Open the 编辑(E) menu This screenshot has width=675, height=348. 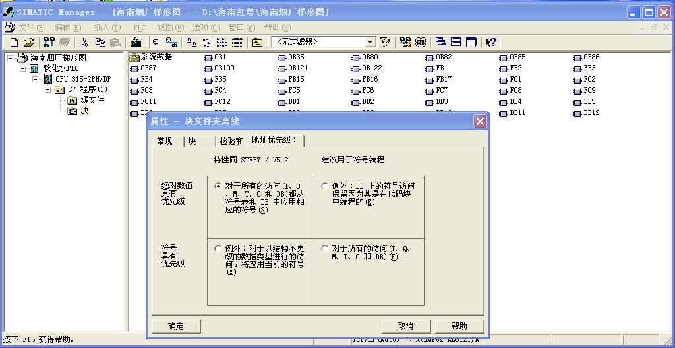(x=68, y=28)
